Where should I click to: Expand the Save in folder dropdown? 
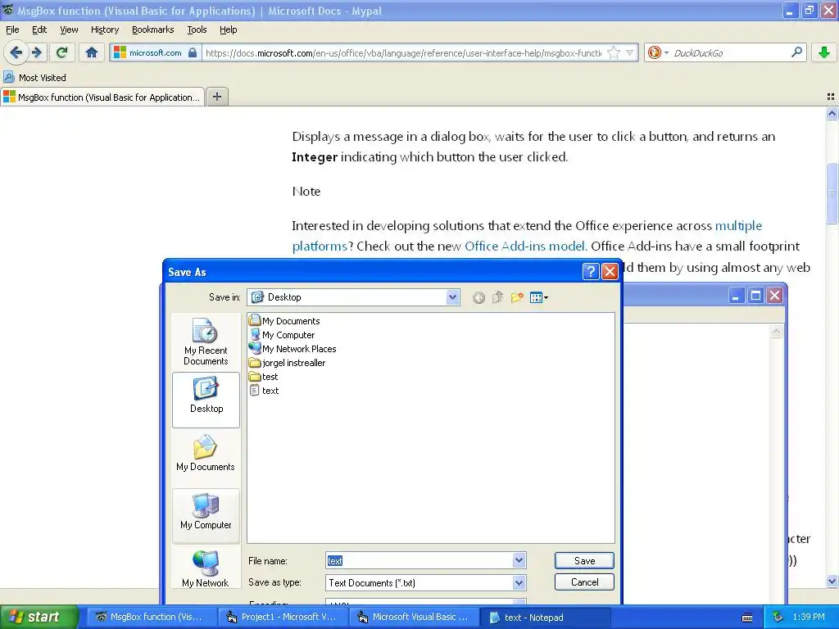click(452, 297)
